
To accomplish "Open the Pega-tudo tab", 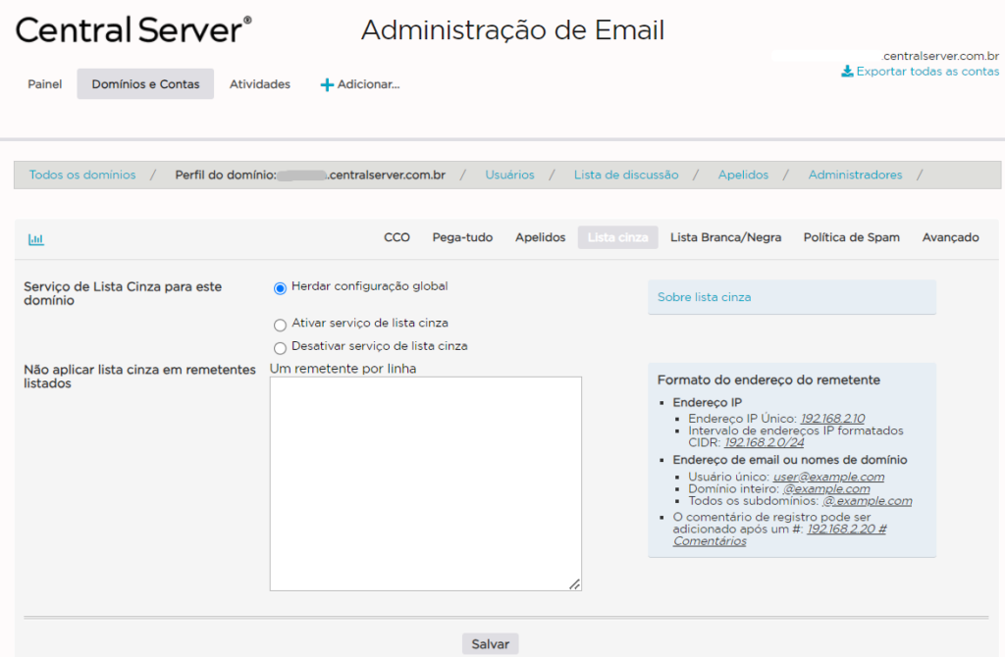I will (462, 237).
